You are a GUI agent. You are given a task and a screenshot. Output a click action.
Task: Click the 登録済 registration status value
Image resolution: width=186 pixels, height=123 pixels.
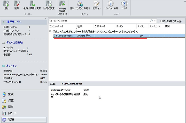click(44, 71)
